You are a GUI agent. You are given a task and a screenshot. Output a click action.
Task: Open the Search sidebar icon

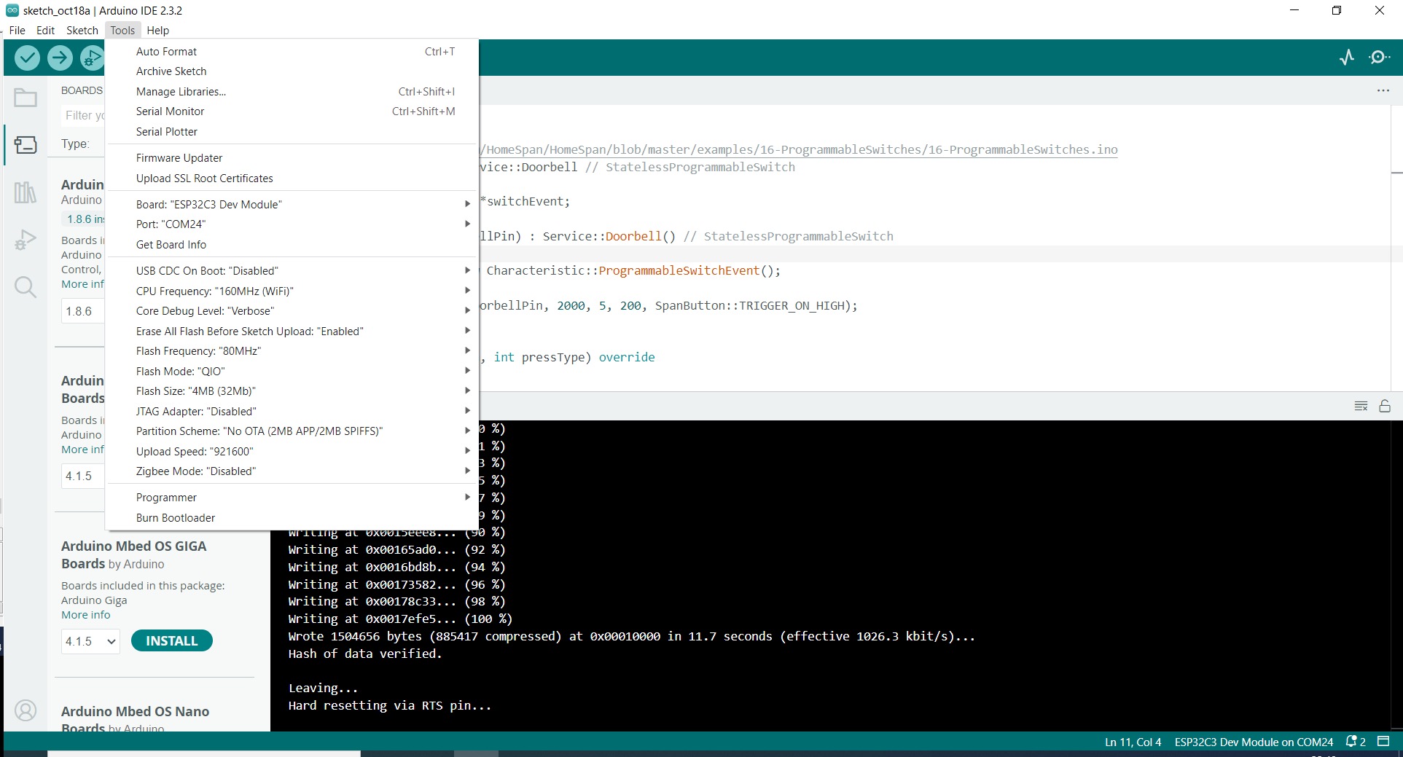click(26, 287)
